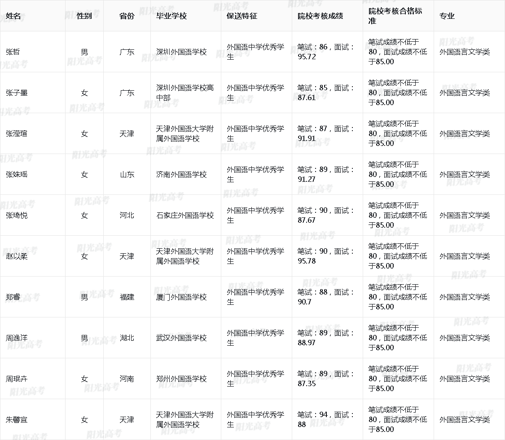Select the 保送特征 column header
505x440 pixels.
242,16
